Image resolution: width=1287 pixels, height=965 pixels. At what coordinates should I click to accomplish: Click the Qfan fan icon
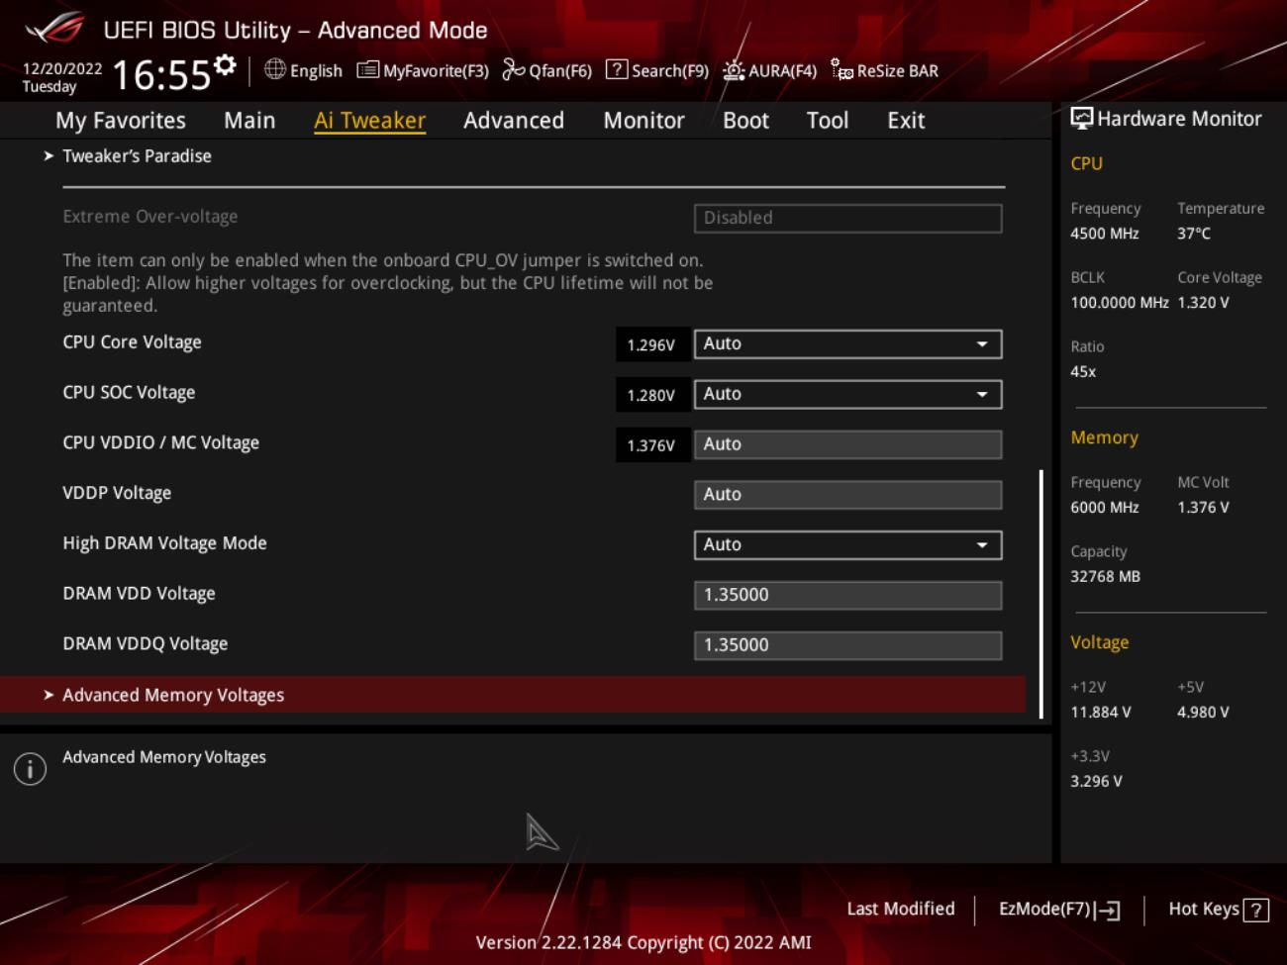click(513, 69)
